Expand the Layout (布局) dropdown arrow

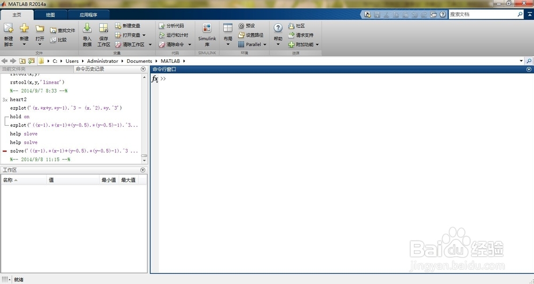pos(228,44)
